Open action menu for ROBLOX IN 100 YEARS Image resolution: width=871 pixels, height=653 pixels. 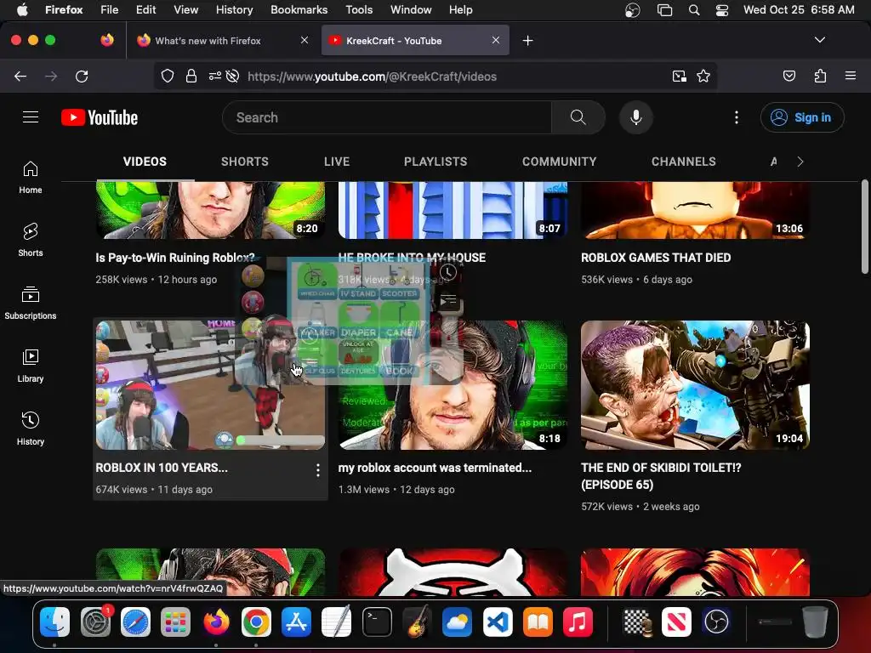pos(318,470)
